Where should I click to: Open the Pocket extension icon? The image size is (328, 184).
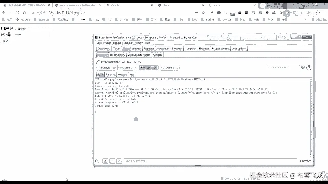coord(253,13)
